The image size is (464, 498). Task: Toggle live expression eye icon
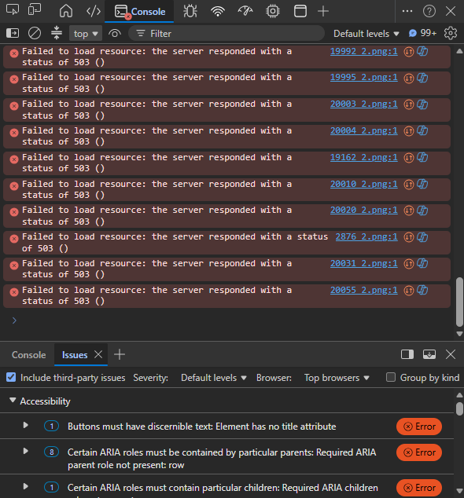(115, 33)
